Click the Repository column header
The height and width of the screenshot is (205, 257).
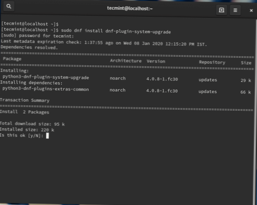pyautogui.click(x=212, y=62)
